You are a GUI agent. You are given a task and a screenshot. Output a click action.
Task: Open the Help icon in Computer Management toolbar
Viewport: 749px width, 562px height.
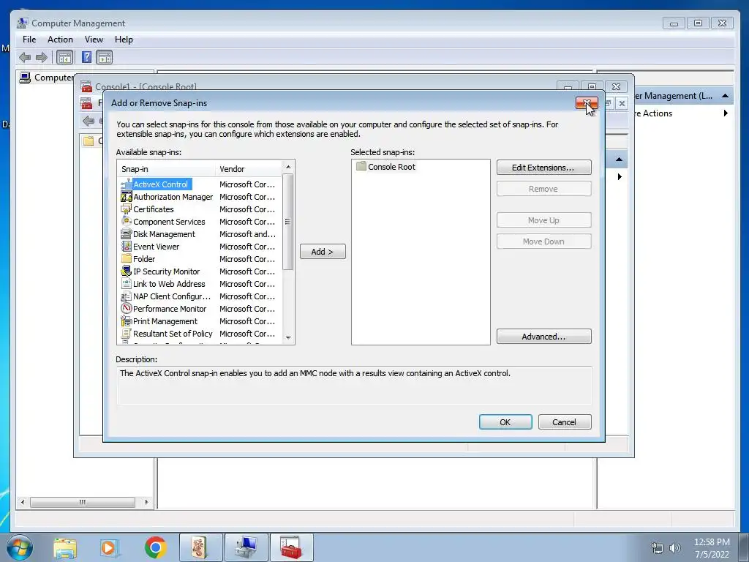click(86, 57)
